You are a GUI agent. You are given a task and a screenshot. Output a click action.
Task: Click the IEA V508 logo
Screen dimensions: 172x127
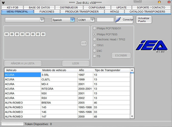(x=152, y=46)
